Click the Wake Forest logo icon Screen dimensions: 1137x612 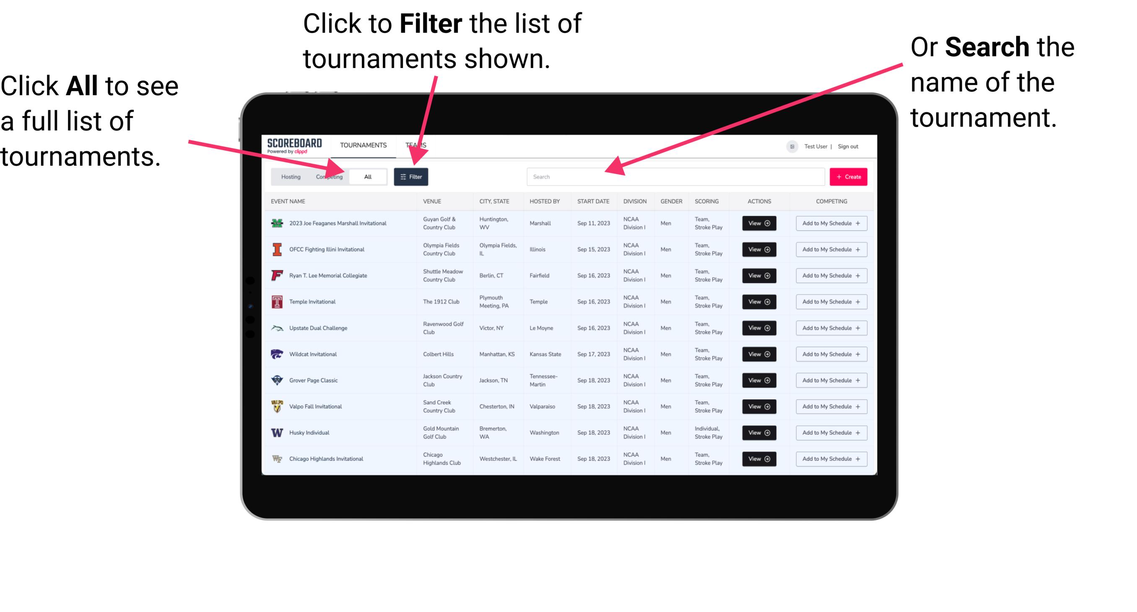click(276, 458)
